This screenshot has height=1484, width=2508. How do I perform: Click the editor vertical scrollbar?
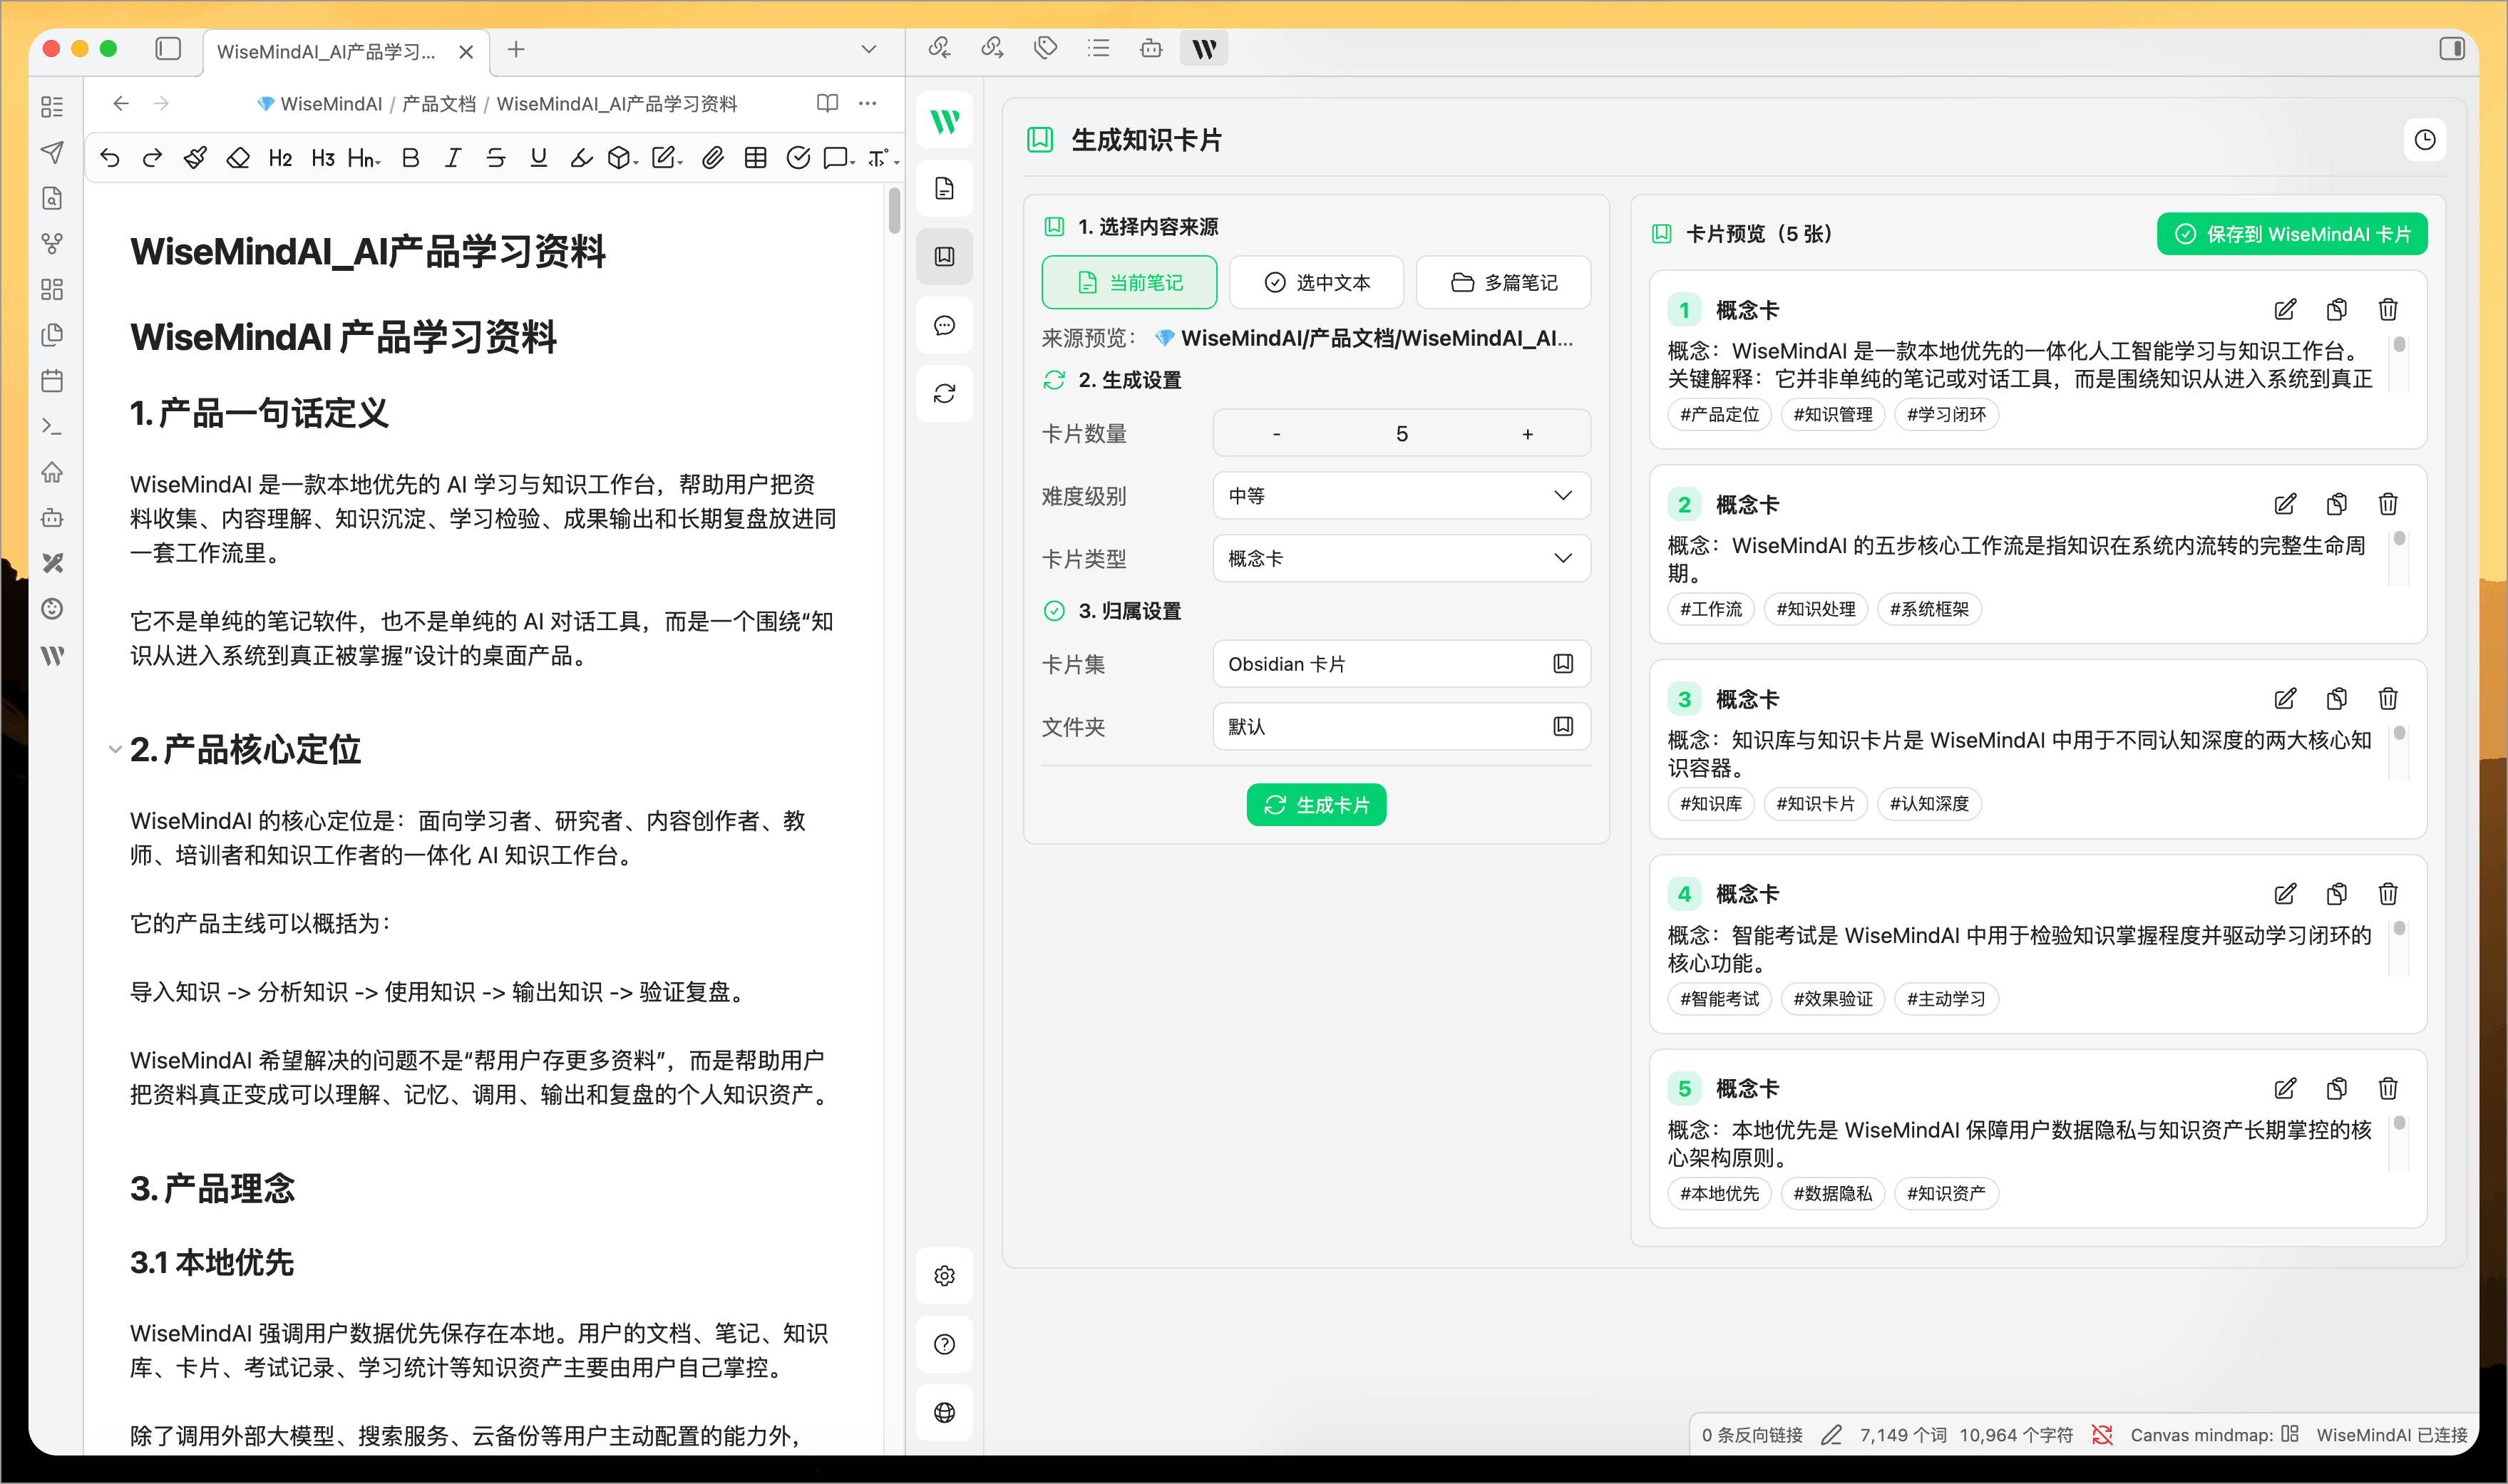click(x=894, y=210)
